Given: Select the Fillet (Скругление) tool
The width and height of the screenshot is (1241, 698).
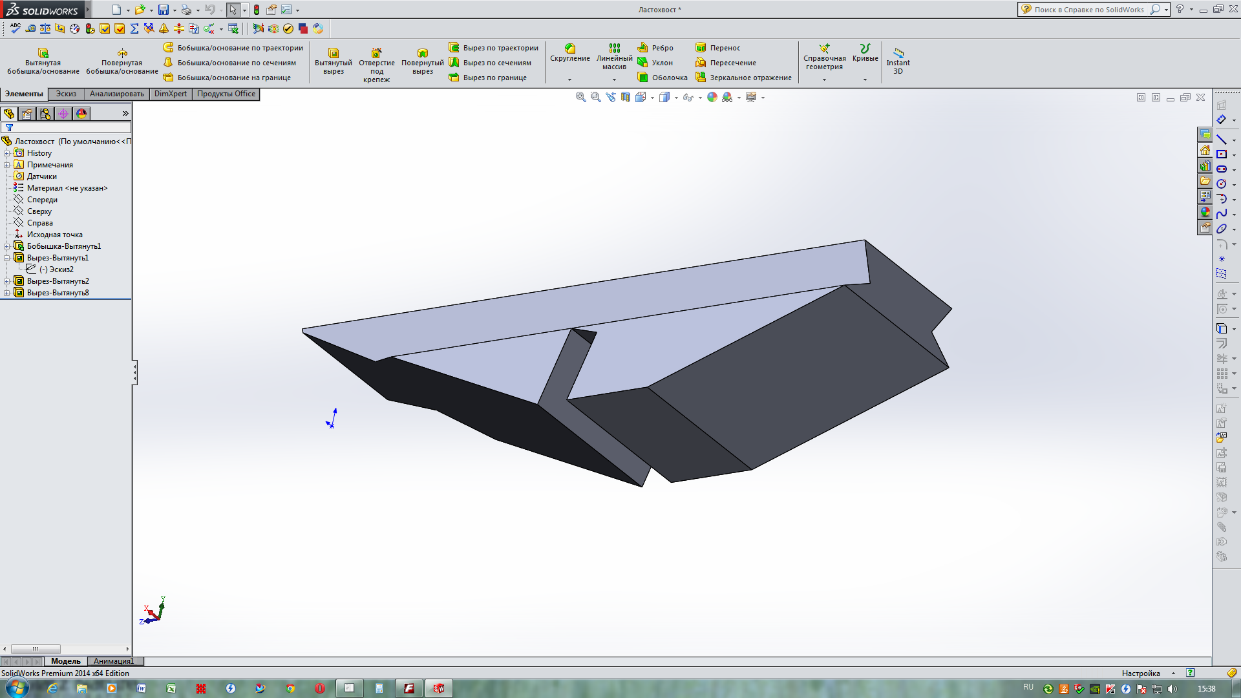Looking at the screenshot, I should coord(569,48).
